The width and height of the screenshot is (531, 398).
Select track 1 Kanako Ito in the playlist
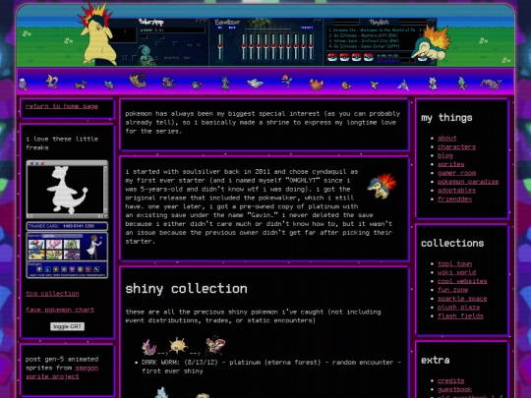tap(376, 30)
